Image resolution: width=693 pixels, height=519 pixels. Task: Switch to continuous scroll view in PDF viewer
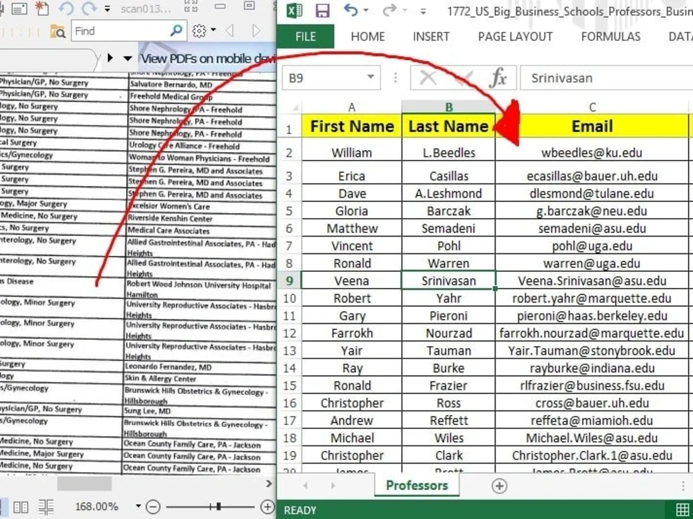click(x=46, y=507)
